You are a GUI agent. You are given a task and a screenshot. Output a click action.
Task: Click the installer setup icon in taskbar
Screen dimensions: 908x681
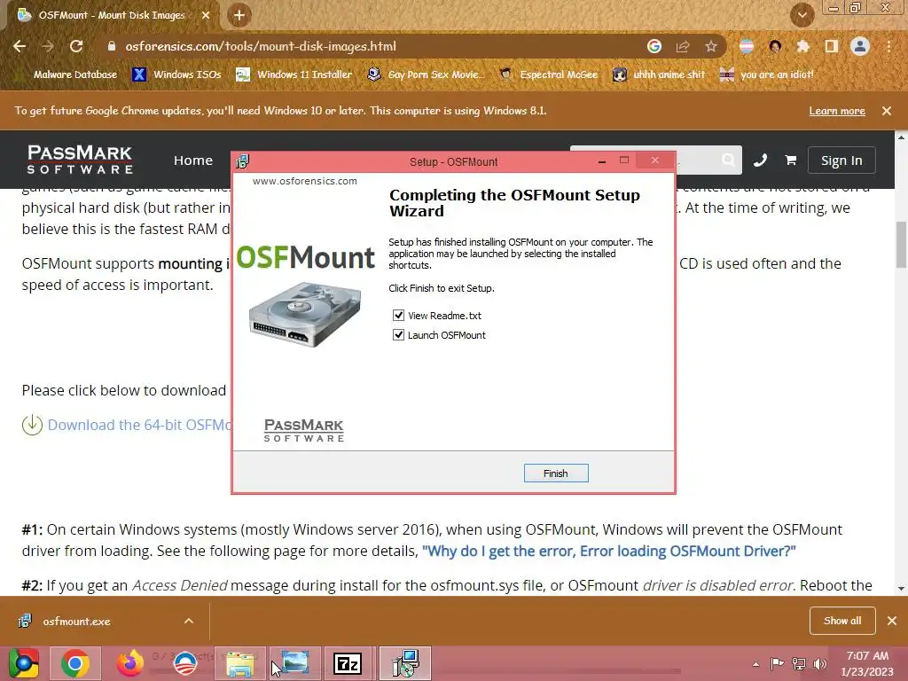point(405,663)
